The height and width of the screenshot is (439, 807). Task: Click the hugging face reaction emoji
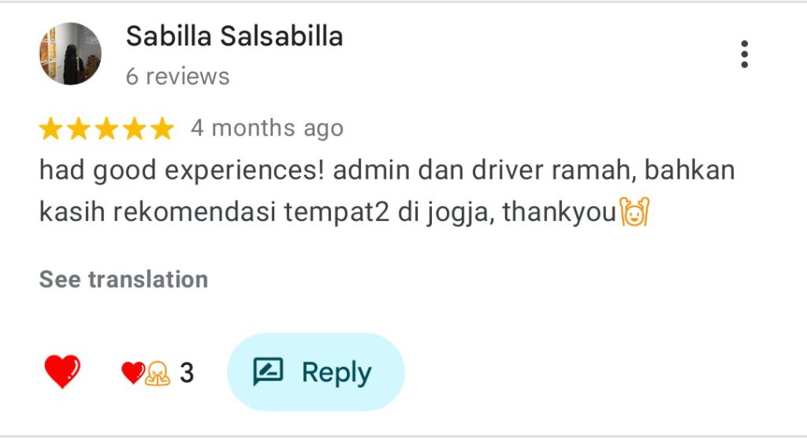tap(158, 373)
